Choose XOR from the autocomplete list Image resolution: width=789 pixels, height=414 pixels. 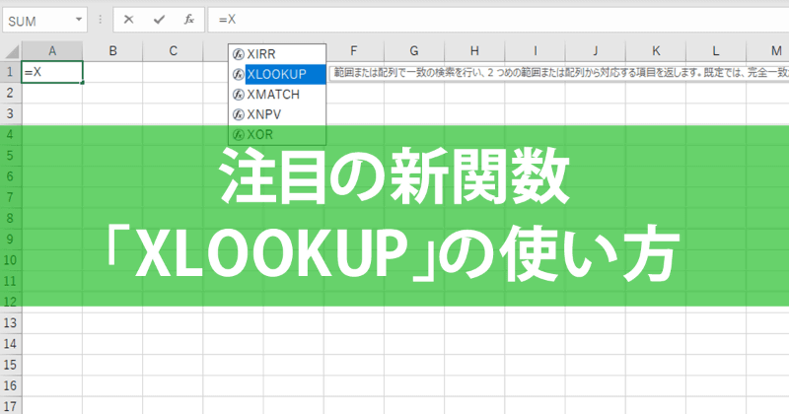tap(277, 135)
